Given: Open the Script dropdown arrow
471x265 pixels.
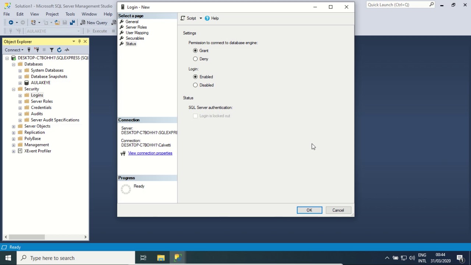Looking at the screenshot, I should pos(201,18).
